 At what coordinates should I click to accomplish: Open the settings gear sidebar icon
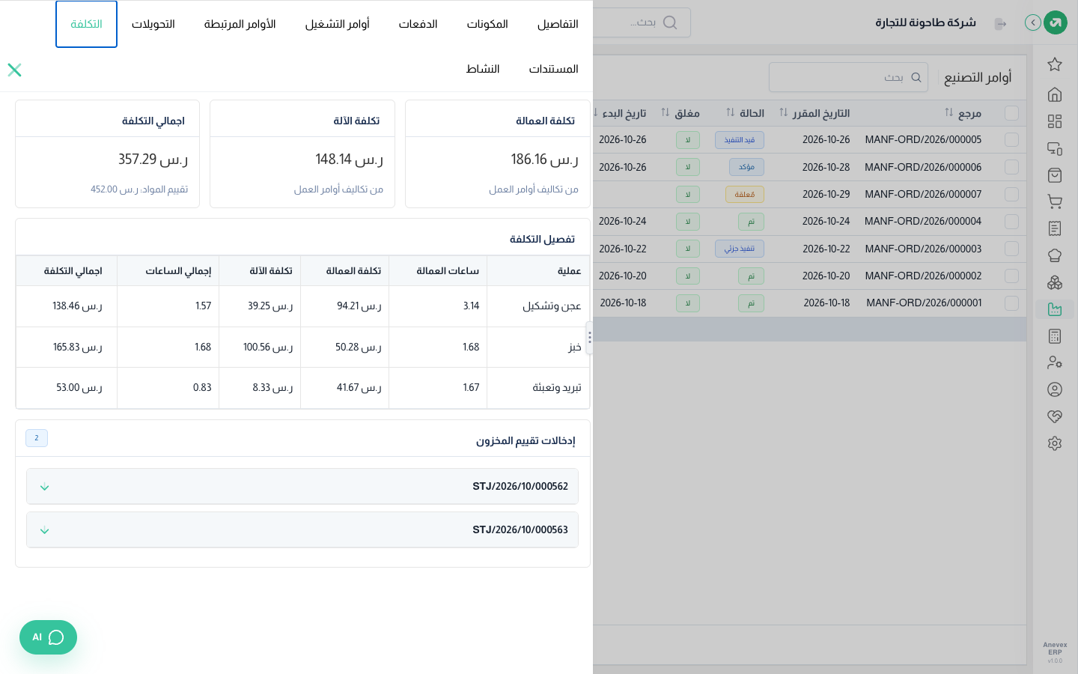(1055, 443)
